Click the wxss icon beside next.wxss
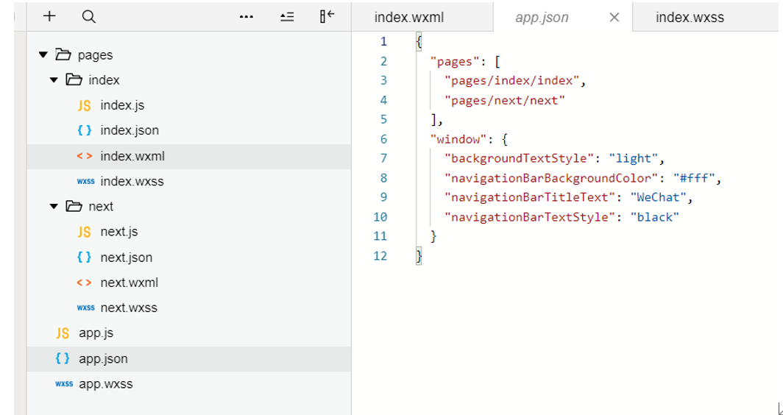 85,308
